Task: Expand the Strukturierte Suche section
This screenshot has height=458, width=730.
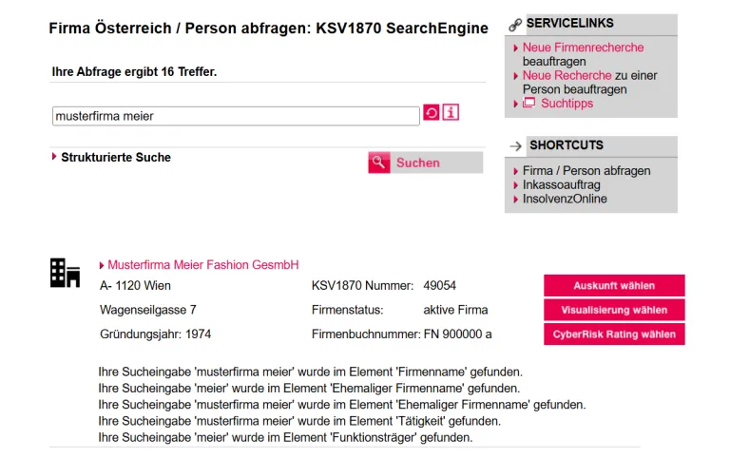Action: 115,157
